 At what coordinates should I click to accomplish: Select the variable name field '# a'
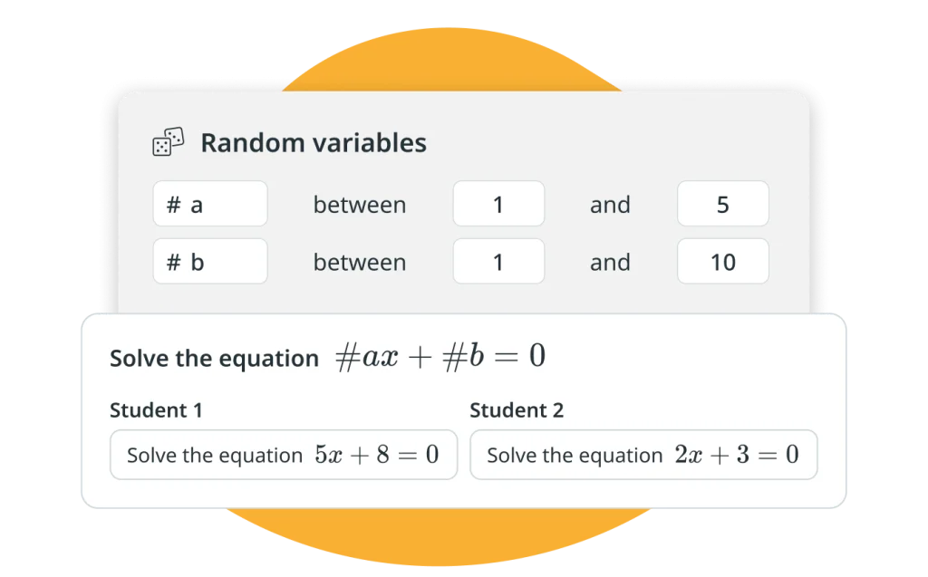[x=210, y=204]
